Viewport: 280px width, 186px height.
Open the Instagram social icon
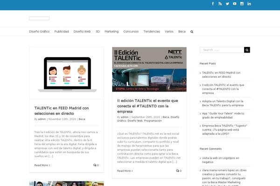coord(242,4)
